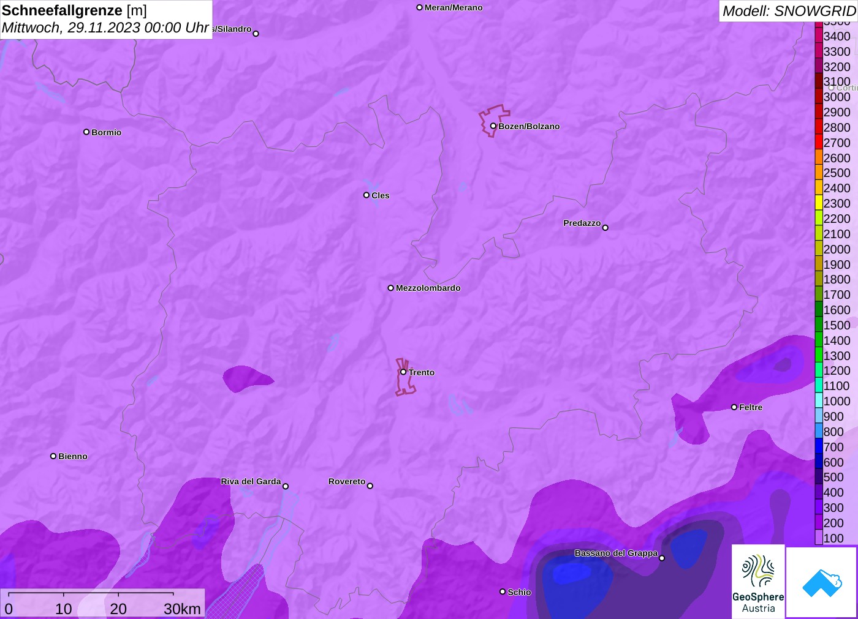This screenshot has height=619, width=858.
Task: Pick the light purple 100 legend swatch
Action: [x=819, y=538]
